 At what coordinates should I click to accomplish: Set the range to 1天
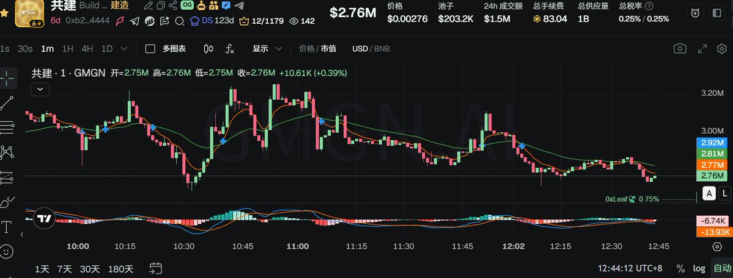click(42, 269)
